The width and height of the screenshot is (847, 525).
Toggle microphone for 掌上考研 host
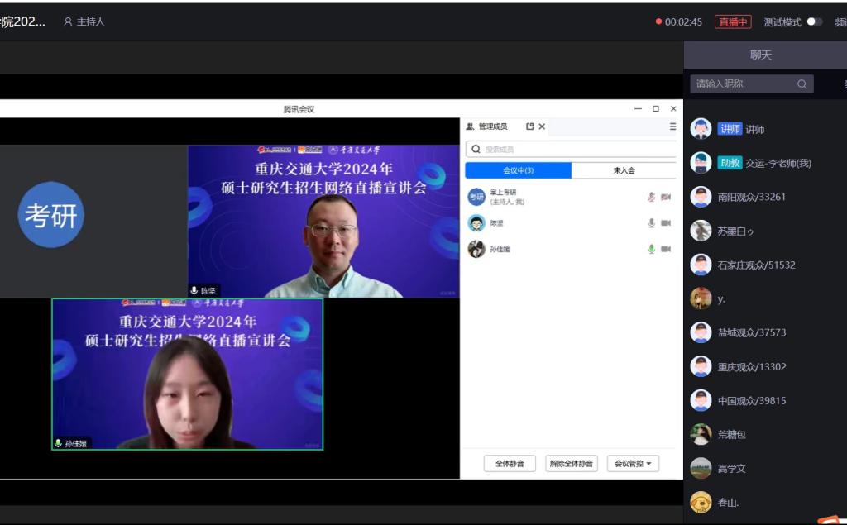[652, 197]
